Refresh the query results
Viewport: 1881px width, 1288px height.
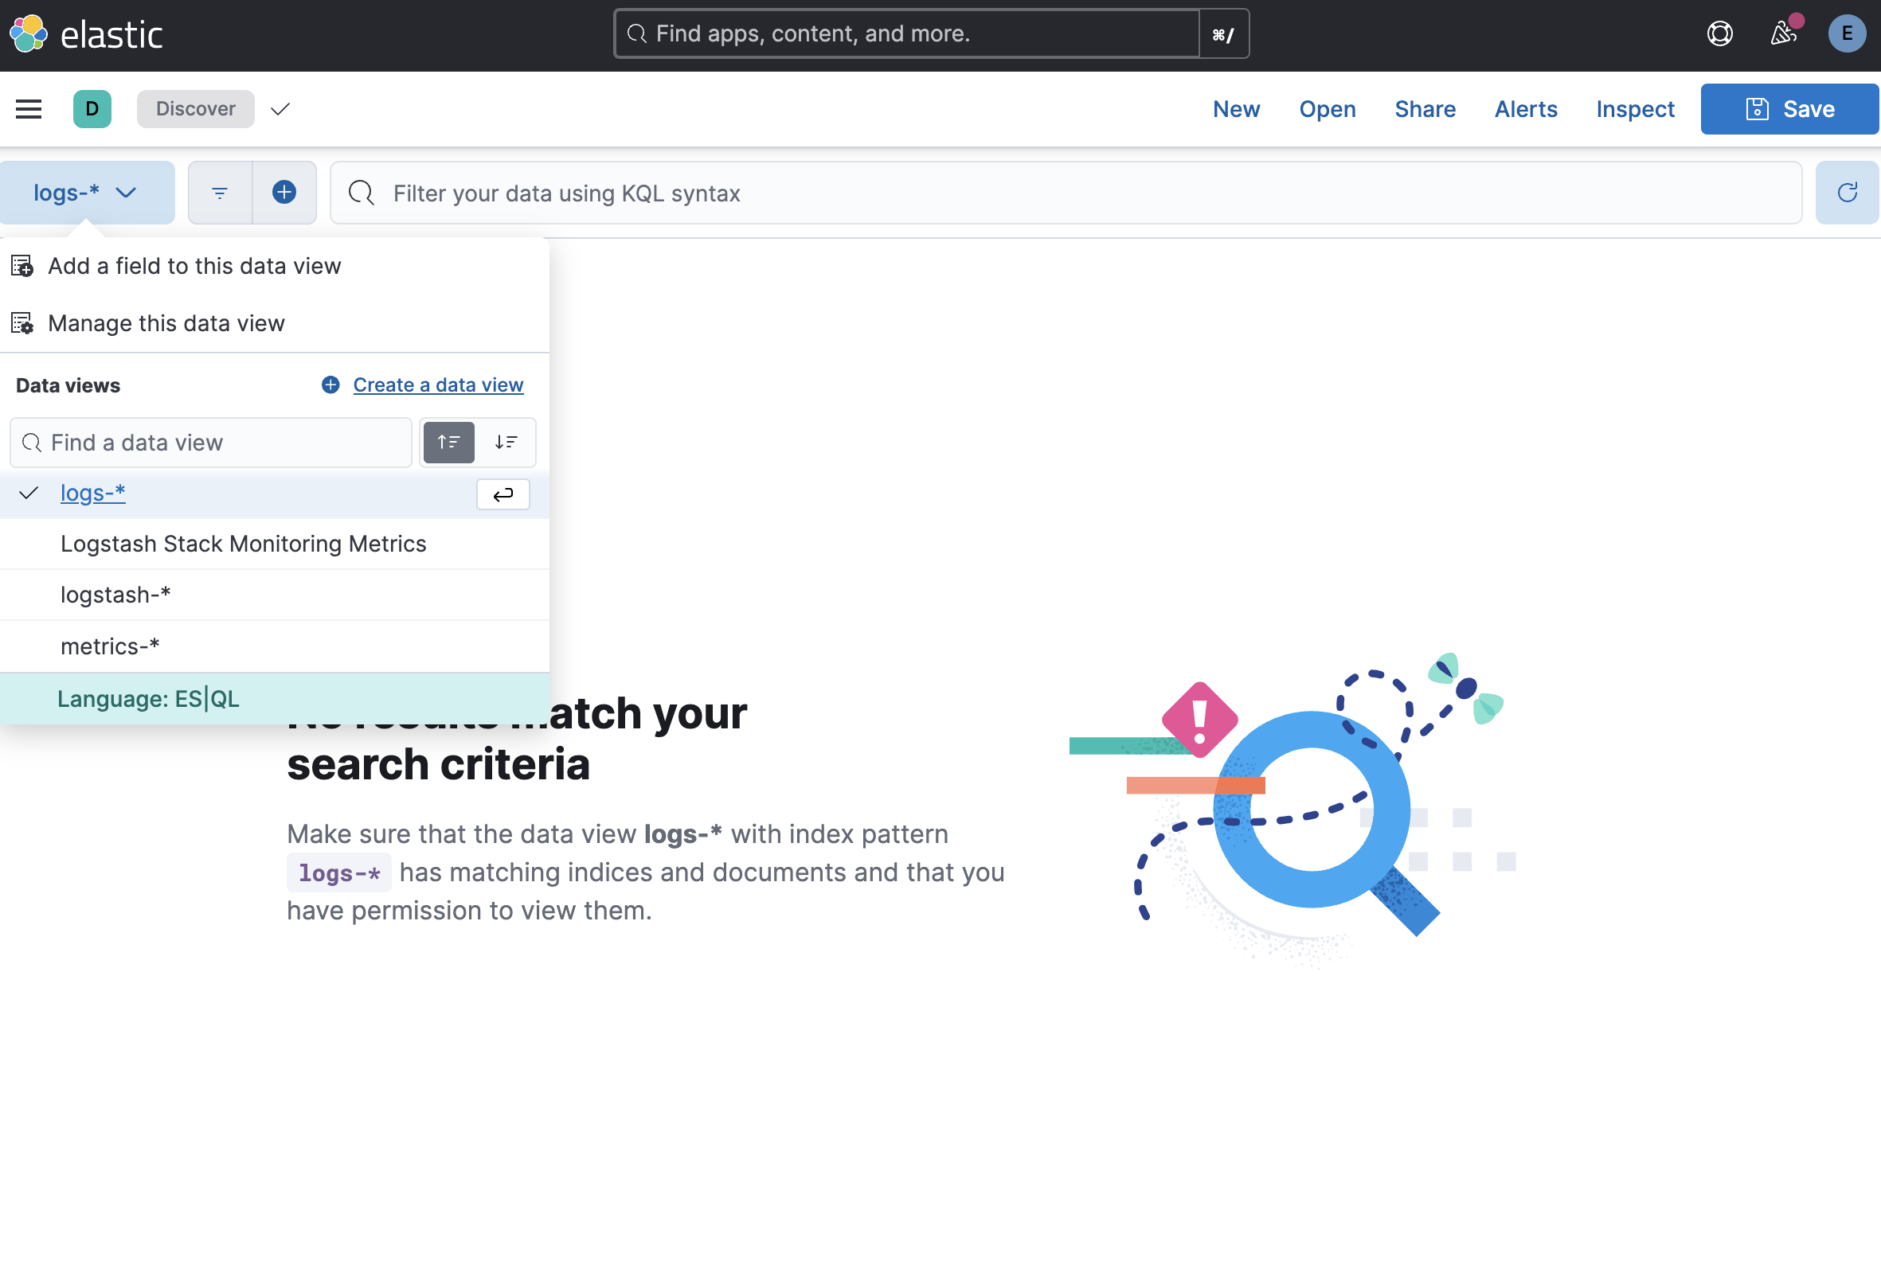point(1846,193)
